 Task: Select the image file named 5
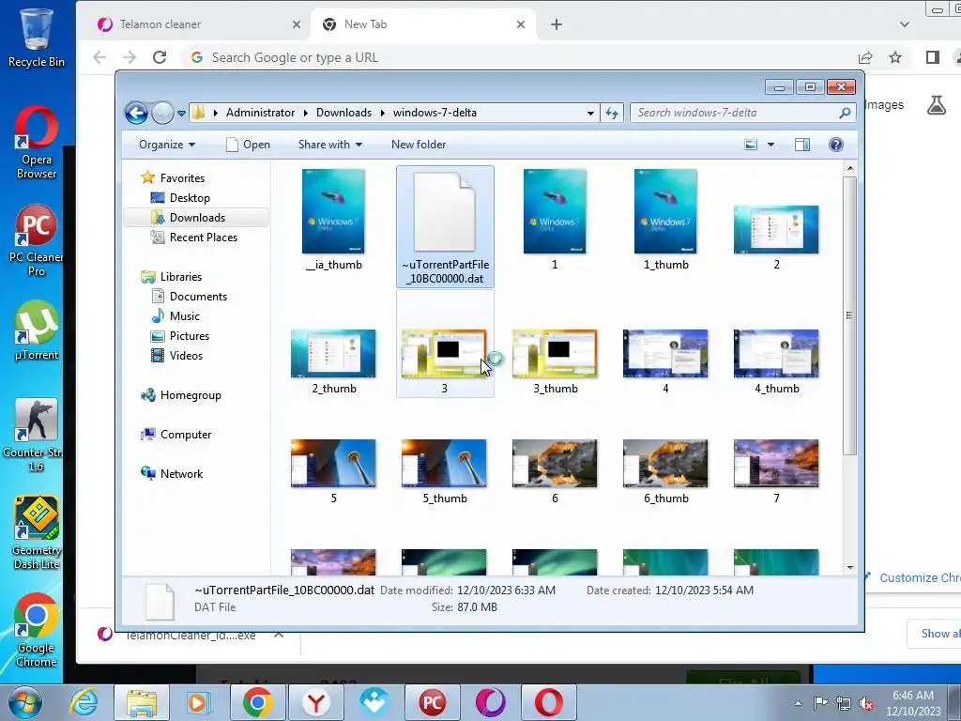point(334,471)
